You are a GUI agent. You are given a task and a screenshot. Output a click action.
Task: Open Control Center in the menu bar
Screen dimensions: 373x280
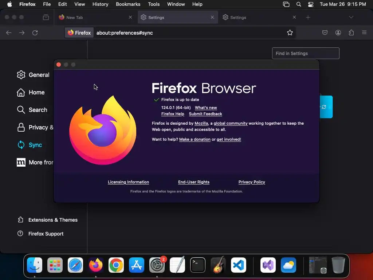point(311,4)
